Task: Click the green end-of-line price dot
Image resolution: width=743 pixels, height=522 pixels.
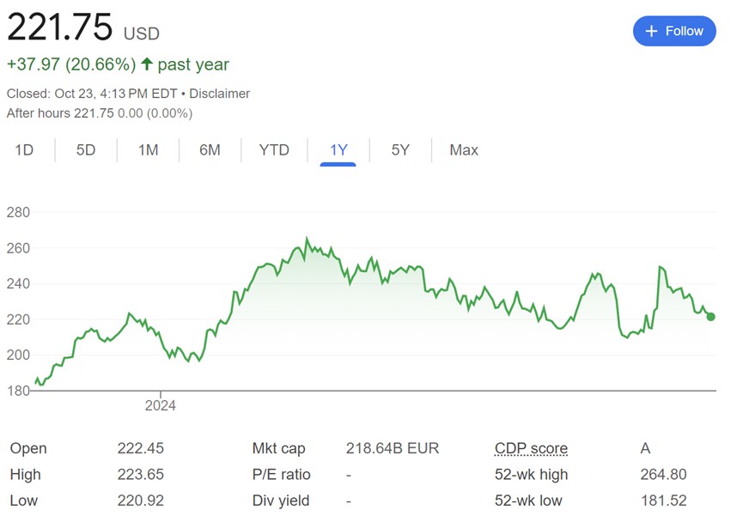Action: coord(710,317)
